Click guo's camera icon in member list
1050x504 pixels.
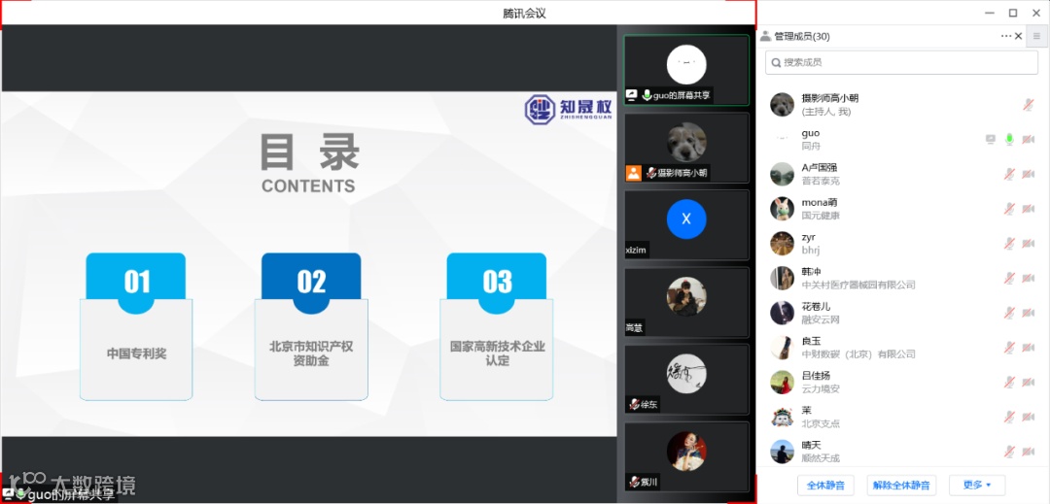(x=1029, y=139)
